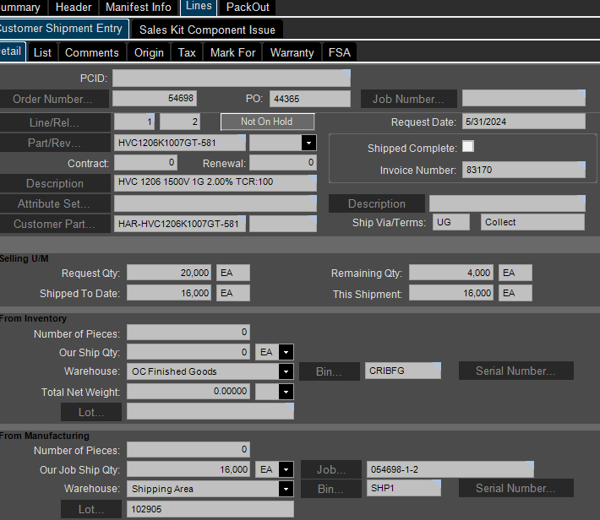Viewport: 600px width, 520px height.
Task: Click the Order Number button
Action: tap(52, 99)
